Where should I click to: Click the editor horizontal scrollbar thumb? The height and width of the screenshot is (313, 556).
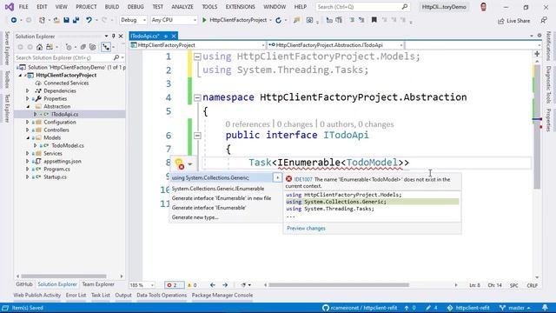[339, 285]
